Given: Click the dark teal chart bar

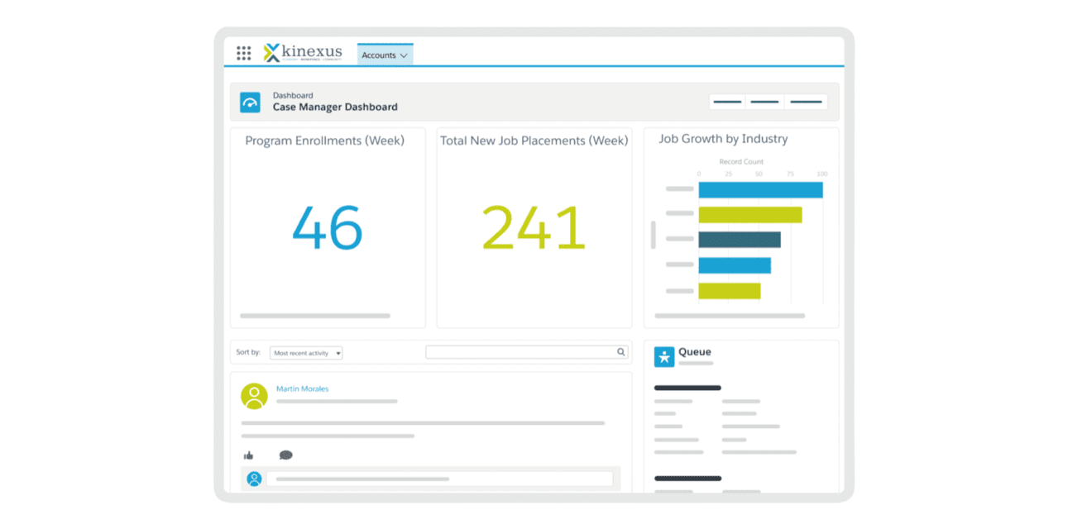Looking at the screenshot, I should click(x=739, y=240).
